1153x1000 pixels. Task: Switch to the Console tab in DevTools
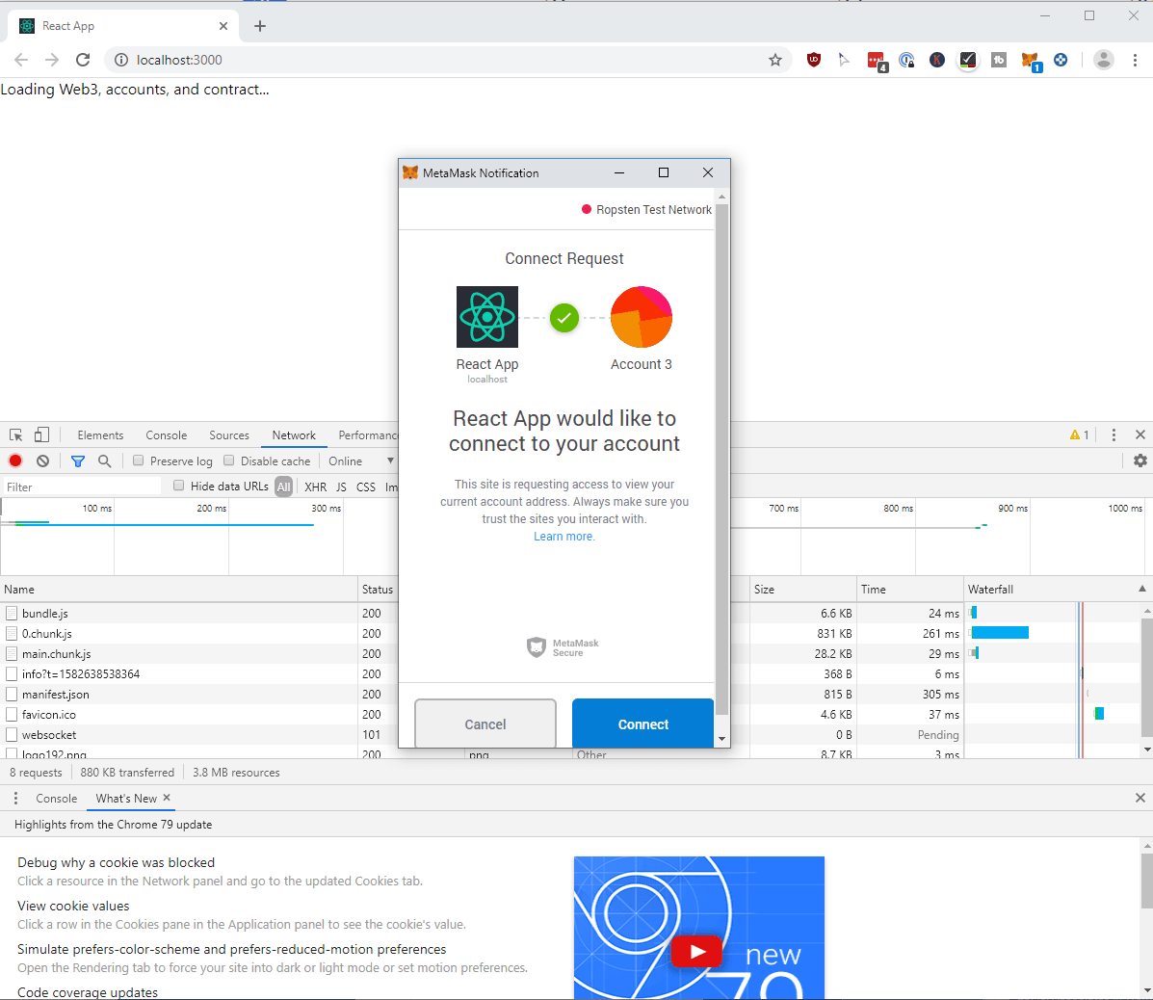(x=167, y=435)
